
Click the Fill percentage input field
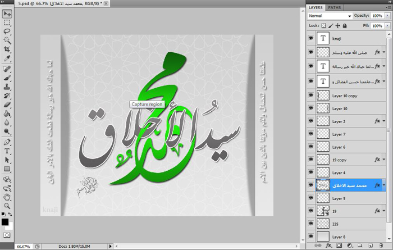point(376,26)
